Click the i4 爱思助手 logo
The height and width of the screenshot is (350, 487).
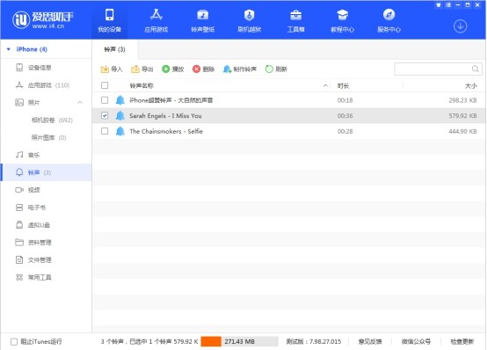point(43,20)
